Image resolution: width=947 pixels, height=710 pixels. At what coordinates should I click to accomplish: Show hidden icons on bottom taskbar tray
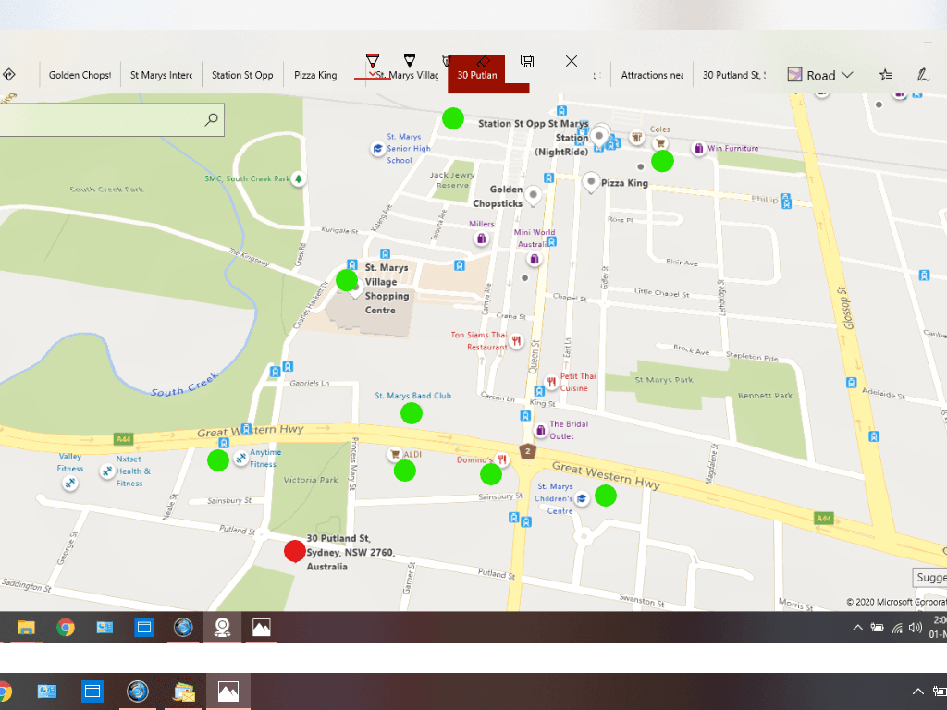click(918, 692)
